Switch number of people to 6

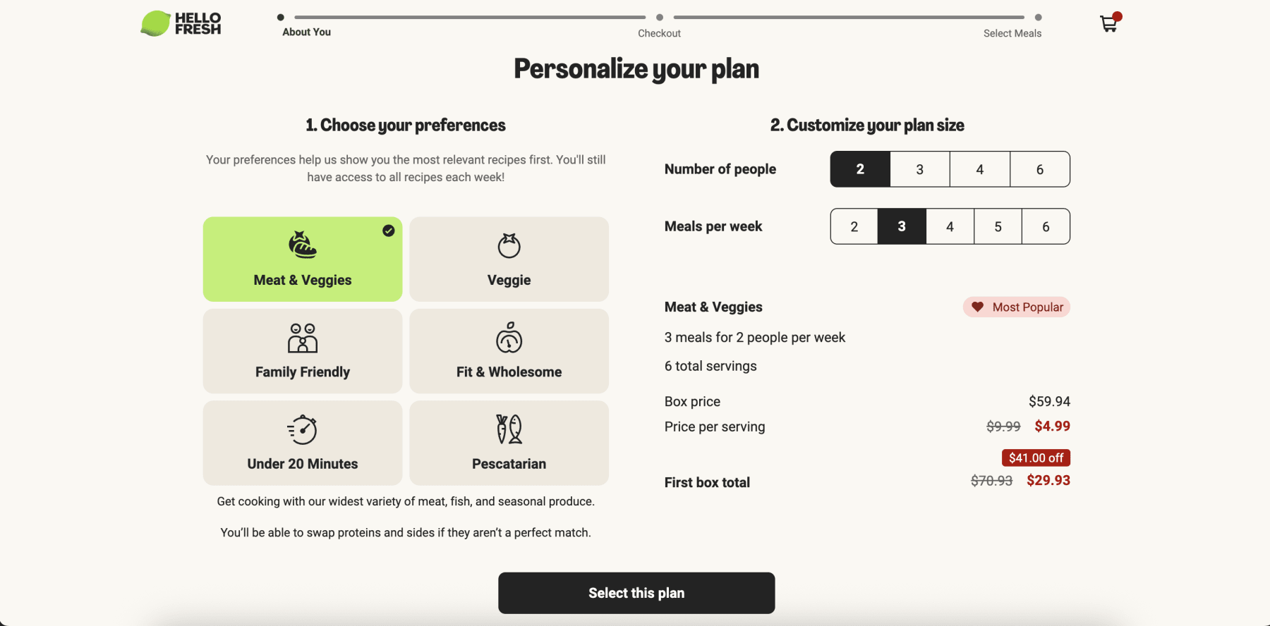pyautogui.click(x=1040, y=169)
